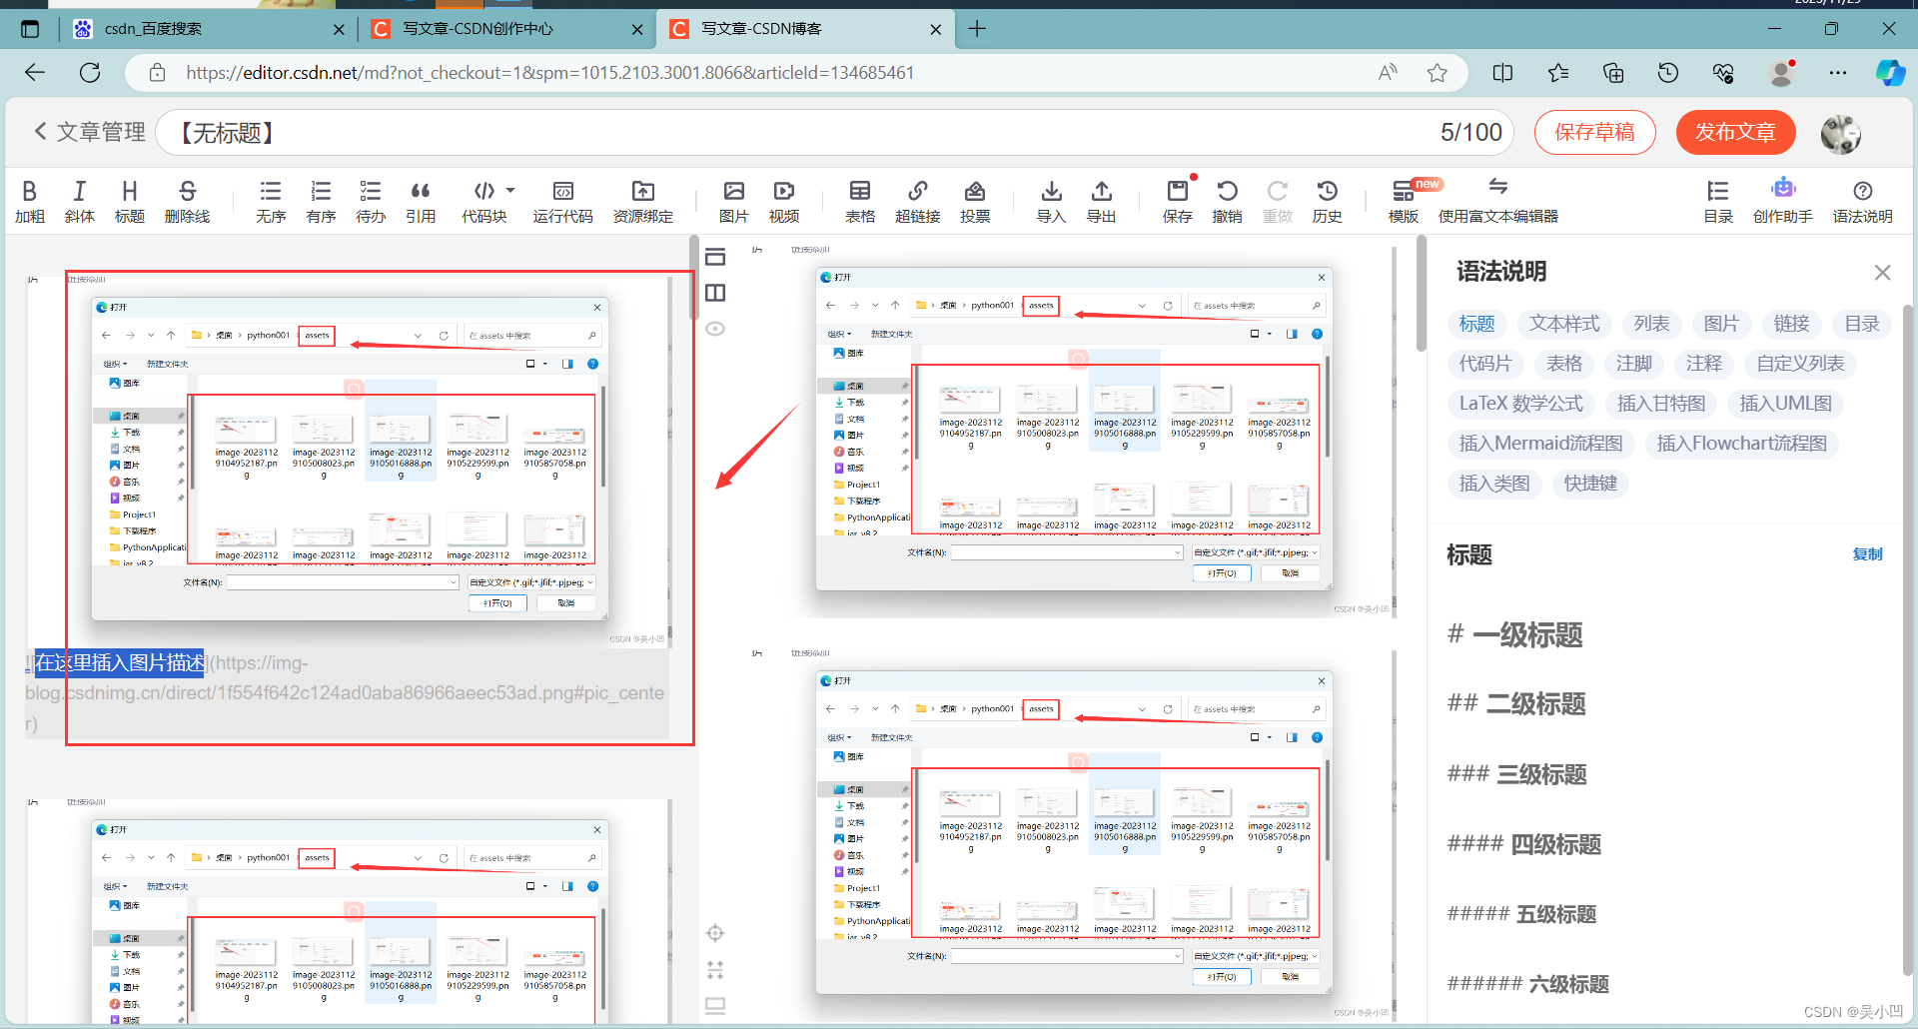Publish with 发布文章 button
This screenshot has width=1918, height=1029.
pos(1735,132)
